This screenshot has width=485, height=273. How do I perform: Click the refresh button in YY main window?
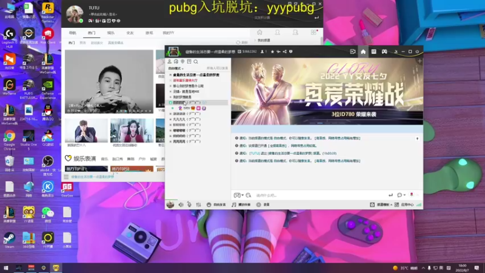(242, 42)
